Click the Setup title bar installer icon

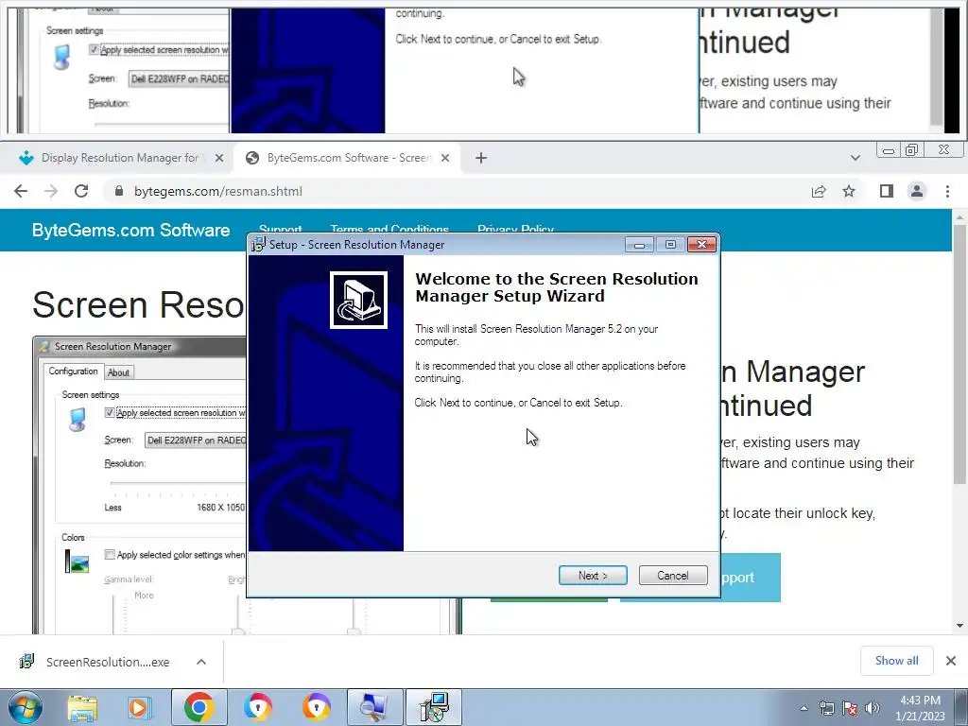point(258,245)
